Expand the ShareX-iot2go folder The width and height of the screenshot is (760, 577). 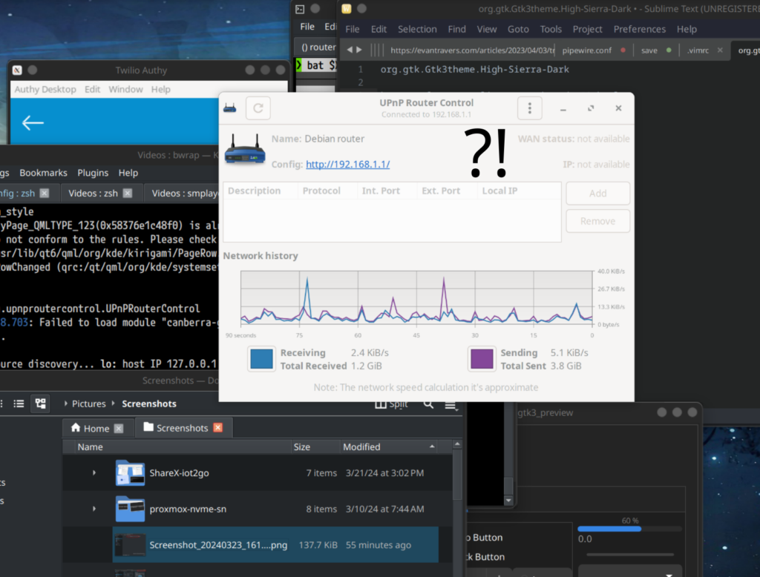pyautogui.click(x=94, y=473)
